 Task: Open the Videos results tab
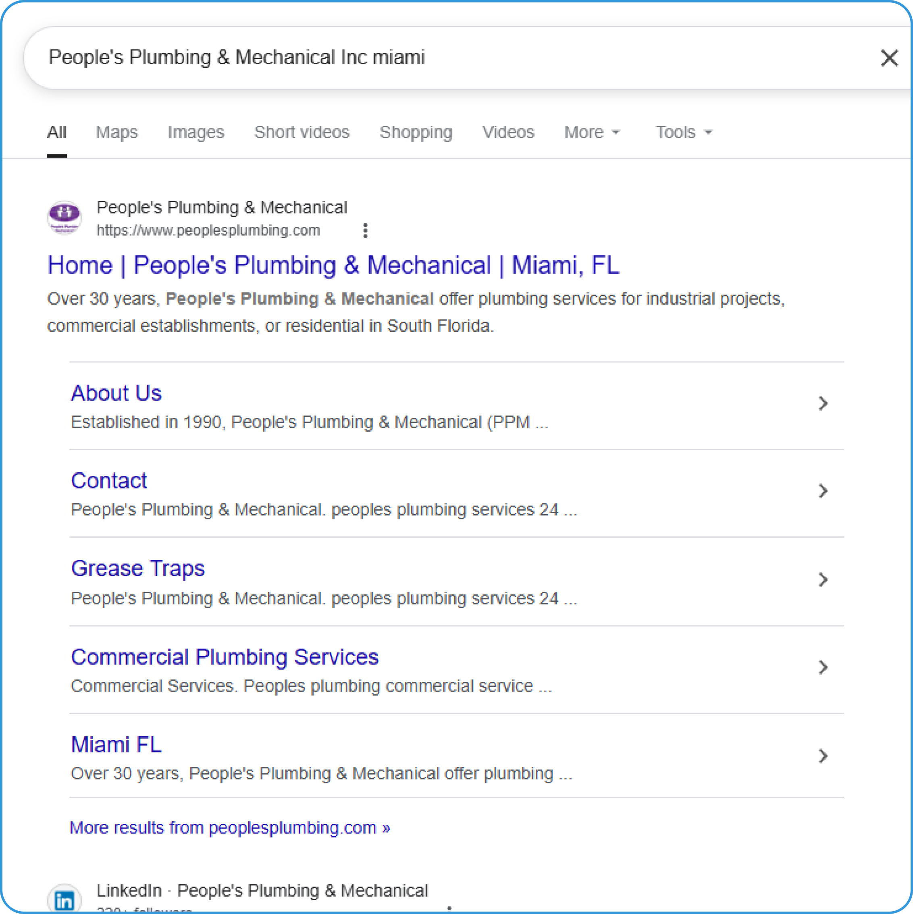[x=508, y=133]
